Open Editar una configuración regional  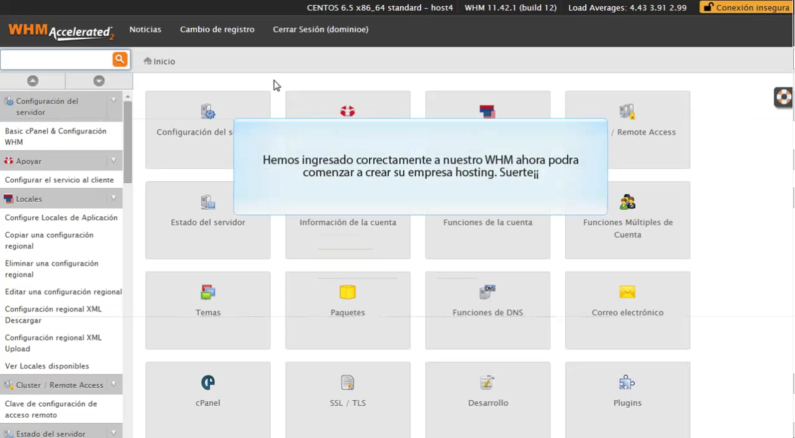point(63,291)
